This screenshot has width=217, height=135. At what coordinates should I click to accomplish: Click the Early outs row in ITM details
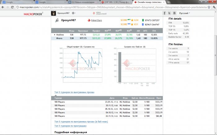pos(178,33)
